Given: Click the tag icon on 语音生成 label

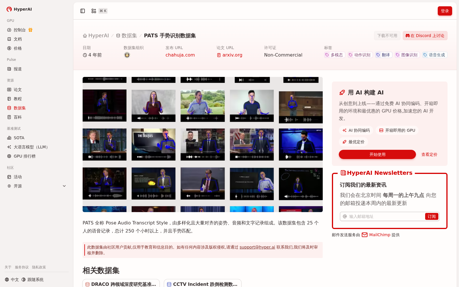Looking at the screenshot, I should coord(425,55).
